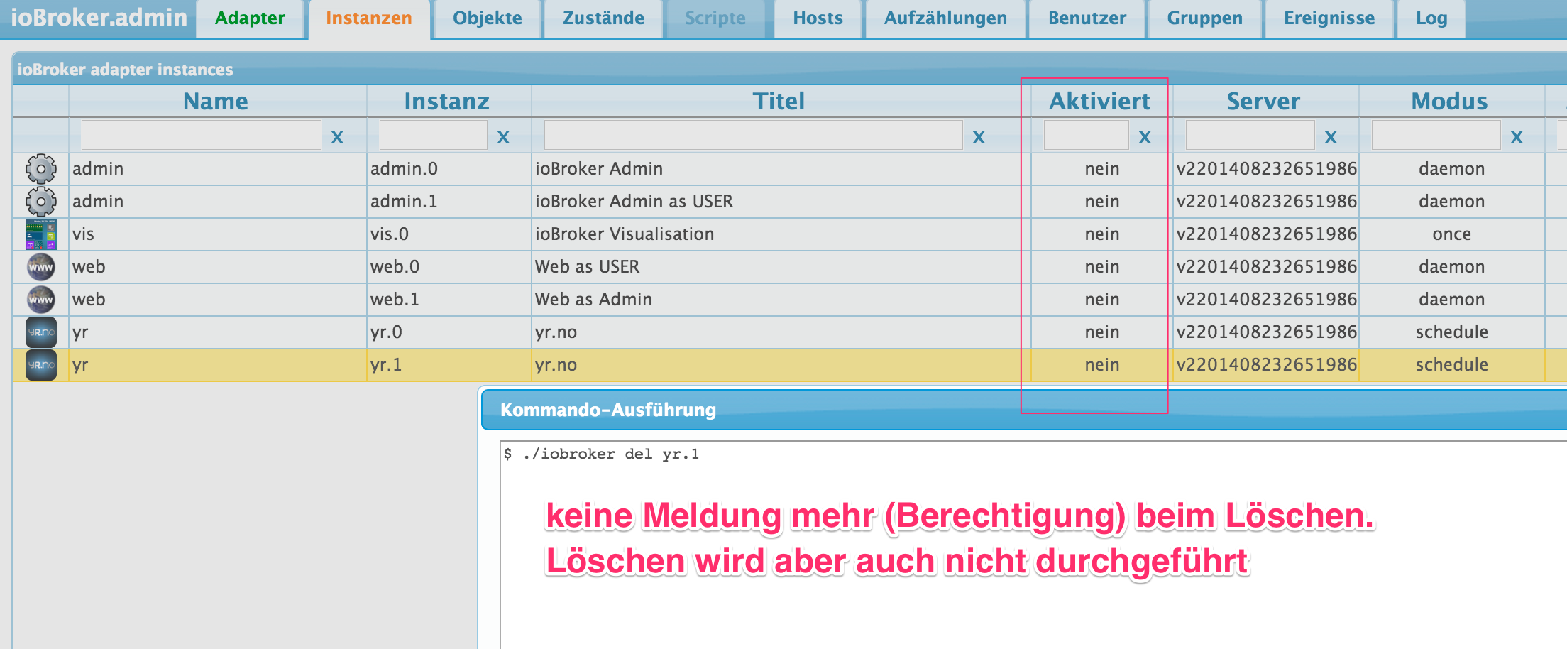Clear the Titel filter with its X
The width and height of the screenshot is (1567, 649).
click(979, 137)
